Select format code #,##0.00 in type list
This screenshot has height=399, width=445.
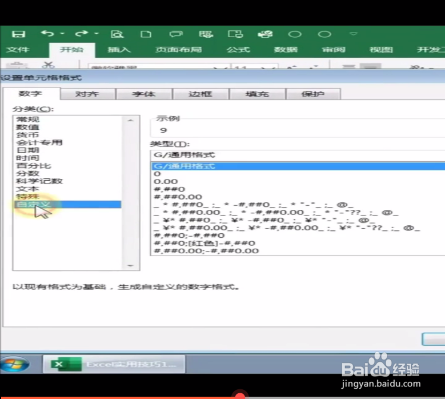(x=178, y=197)
